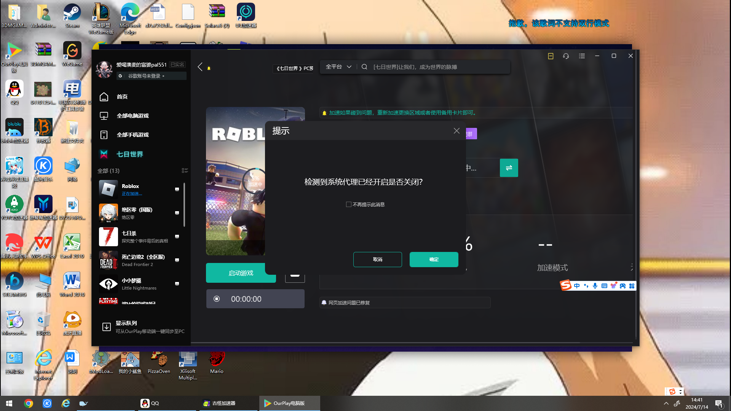Click the search magnifier icon

(x=364, y=67)
